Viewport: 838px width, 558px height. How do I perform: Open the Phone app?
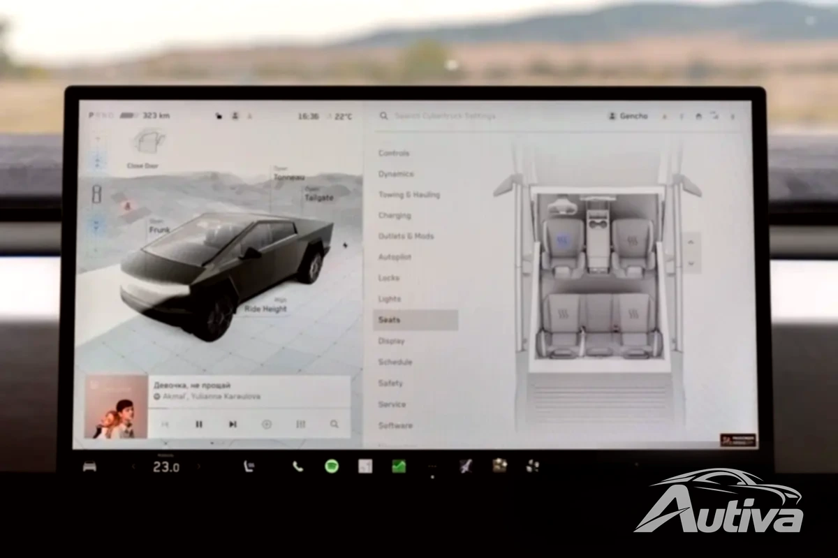click(298, 467)
